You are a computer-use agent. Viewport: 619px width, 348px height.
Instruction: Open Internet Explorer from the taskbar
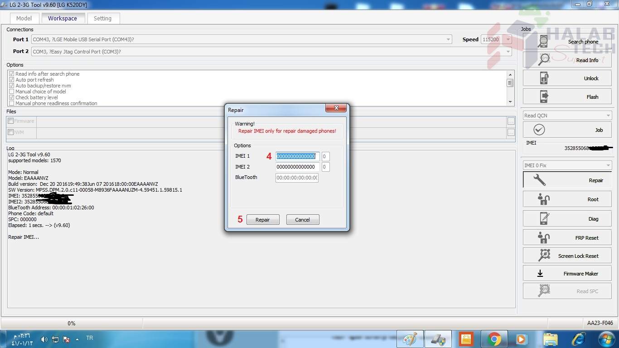coord(579,339)
